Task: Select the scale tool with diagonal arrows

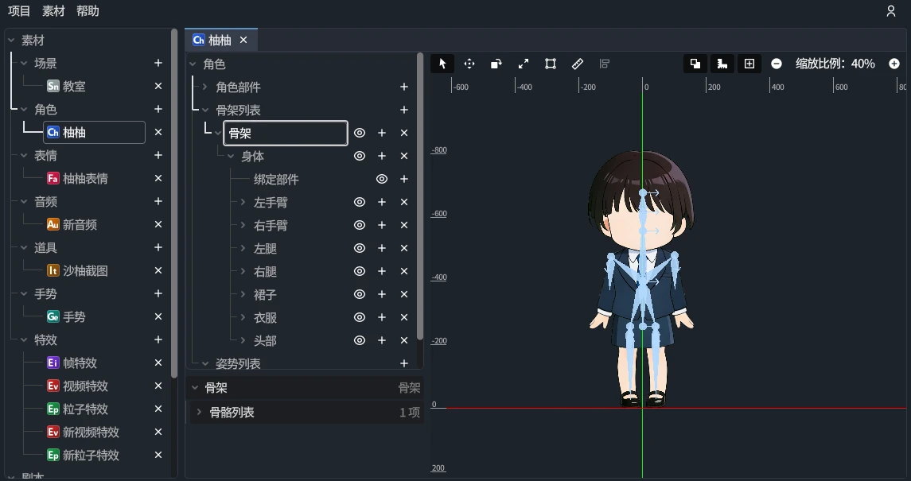Action: (x=524, y=64)
